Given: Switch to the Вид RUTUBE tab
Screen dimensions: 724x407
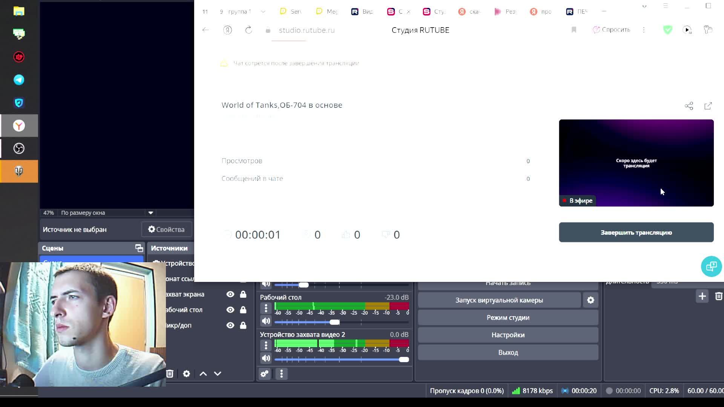Looking at the screenshot, I should coord(362,12).
